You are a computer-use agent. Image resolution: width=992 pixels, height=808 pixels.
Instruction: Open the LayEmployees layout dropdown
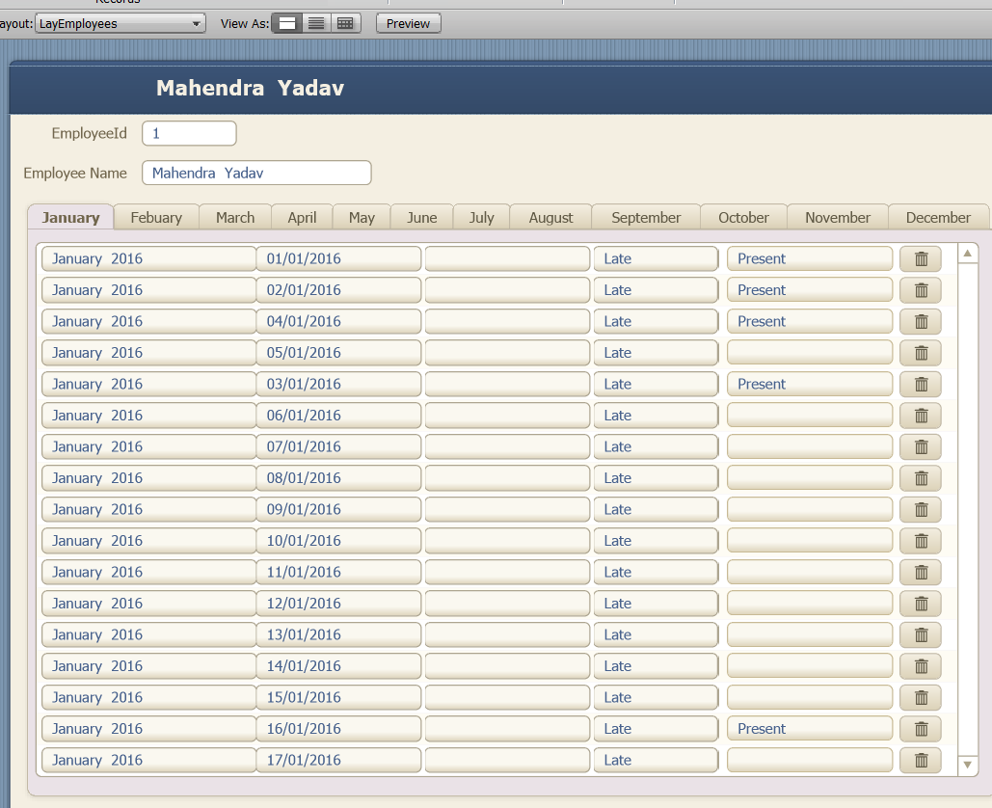point(121,24)
